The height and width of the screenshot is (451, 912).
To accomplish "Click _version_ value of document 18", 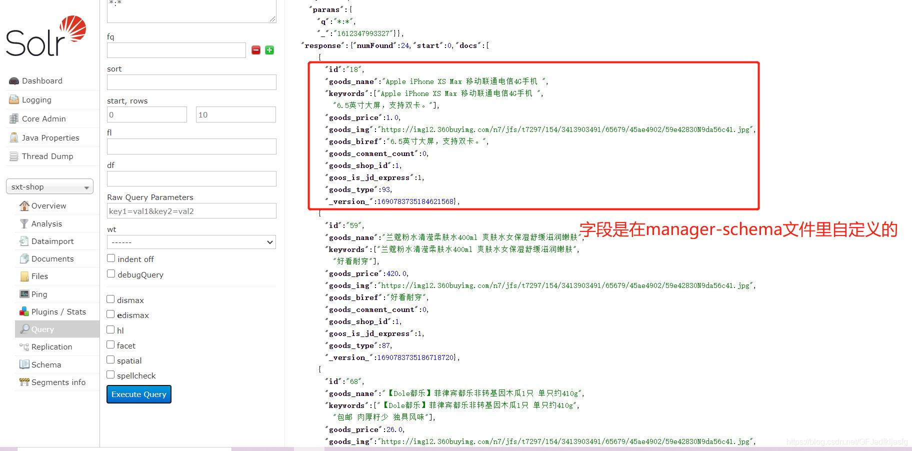I will [415, 201].
